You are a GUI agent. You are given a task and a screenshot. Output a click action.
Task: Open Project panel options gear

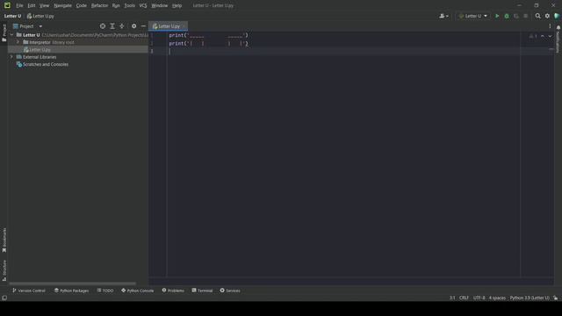click(x=133, y=26)
